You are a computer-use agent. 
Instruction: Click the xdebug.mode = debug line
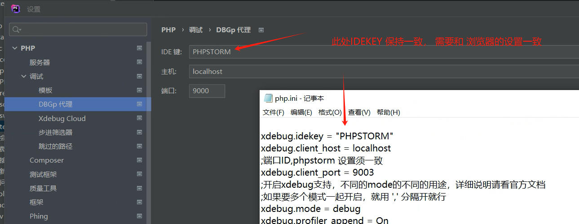point(311,209)
